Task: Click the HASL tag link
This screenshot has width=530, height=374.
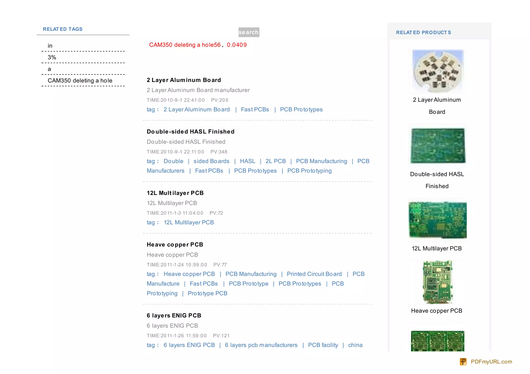Action: tap(247, 161)
